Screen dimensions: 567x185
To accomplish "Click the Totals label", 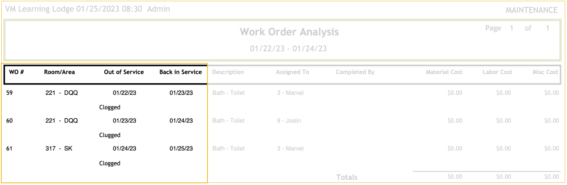I will tap(347, 177).
